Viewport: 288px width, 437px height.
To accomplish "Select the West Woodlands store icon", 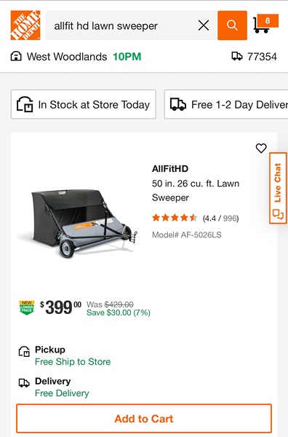I will click(x=16, y=57).
